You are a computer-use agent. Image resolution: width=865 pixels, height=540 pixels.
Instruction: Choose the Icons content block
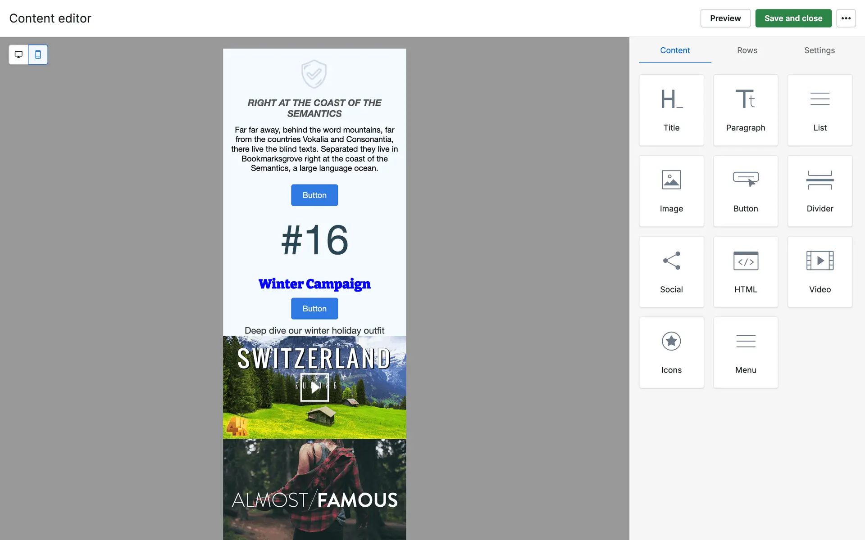point(671,352)
